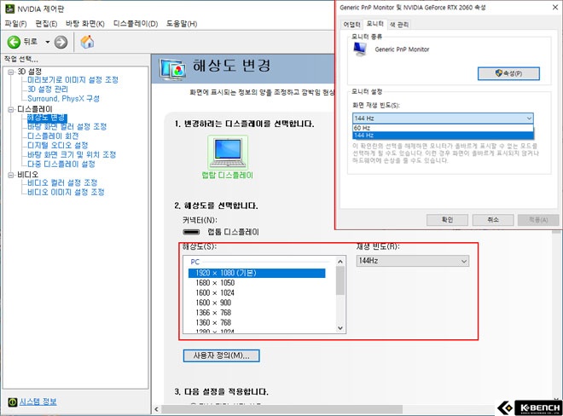Viewport: 563px width, 416px height.
Task: Open the back history dropdown arrow
Action: point(48,42)
